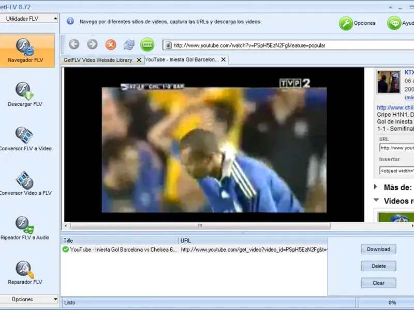Open the Descargar FLV tool
Image resolution: width=414 pixels, height=310 pixels.
pos(25,95)
